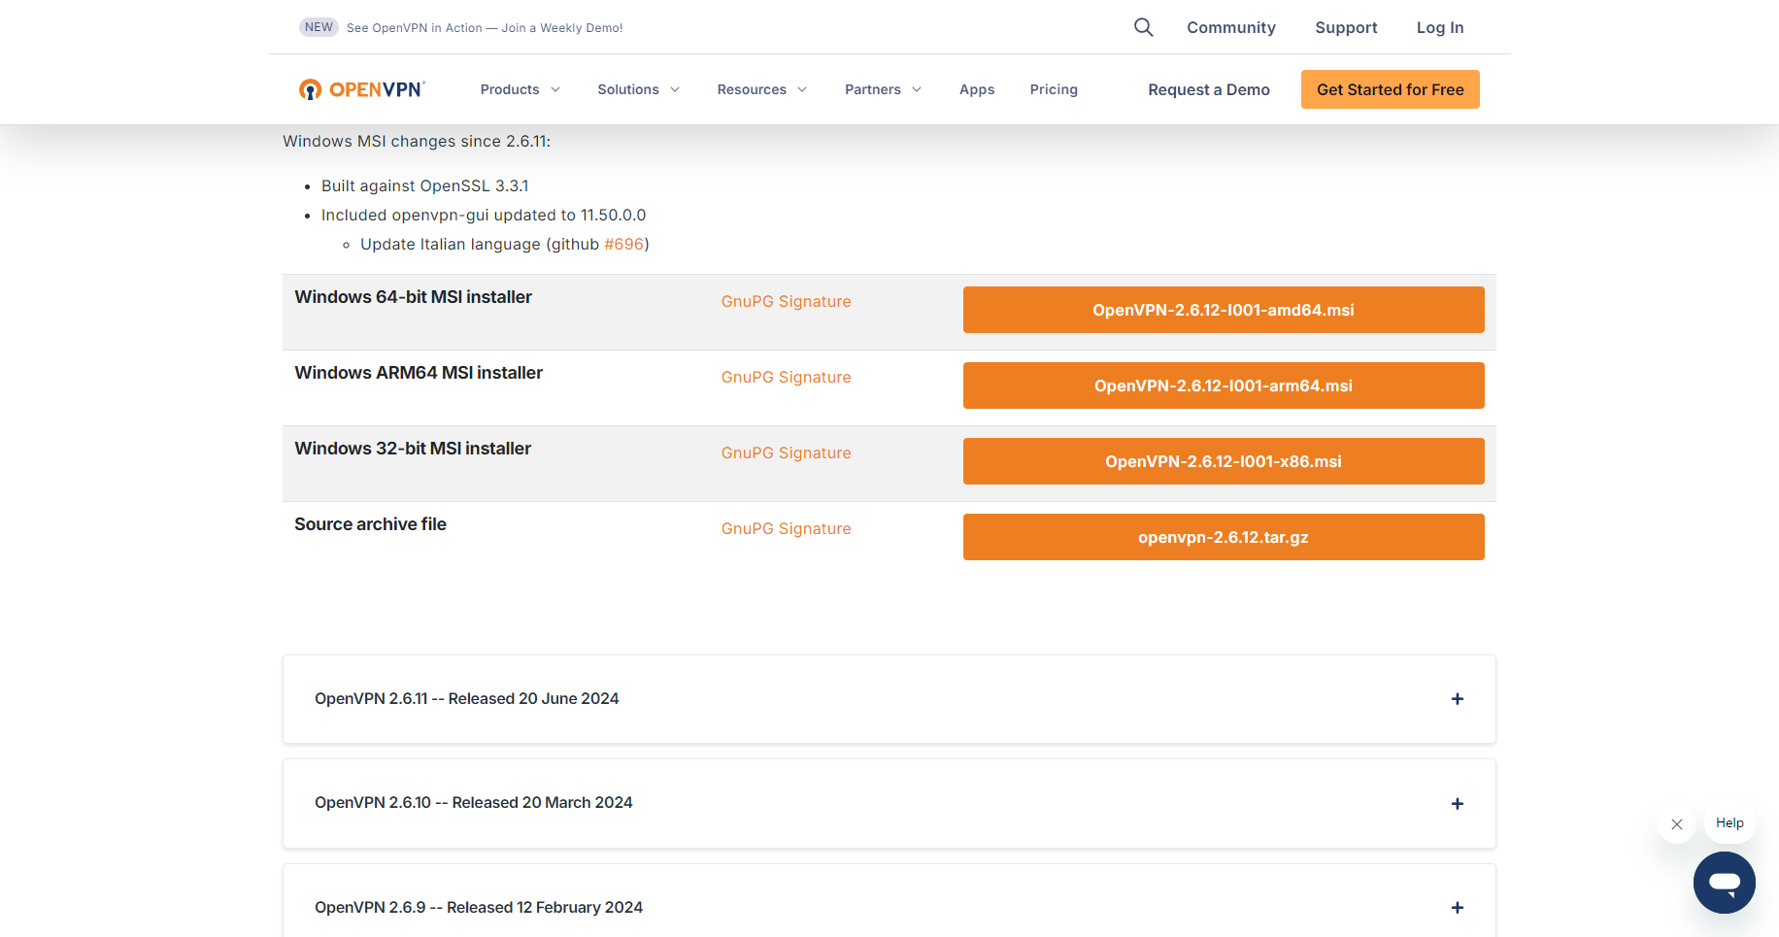Viewport: 1779px width, 937px height.
Task: Download OpenVPN-2.6.12-I001-x86.msi
Action: (x=1224, y=461)
